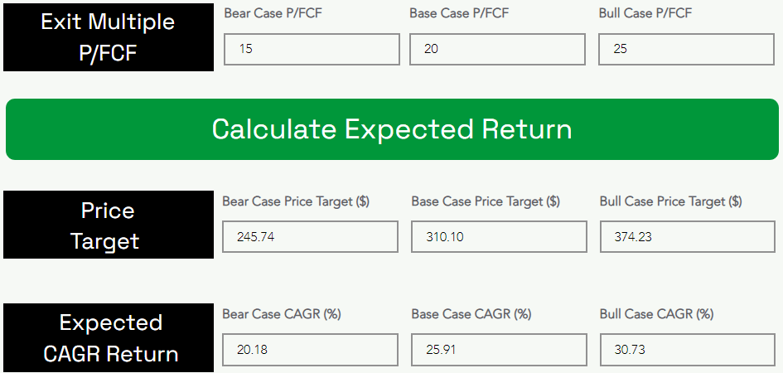783x373 pixels.
Task: Select the Base Case P/FCF input showing 20
Action: point(497,49)
